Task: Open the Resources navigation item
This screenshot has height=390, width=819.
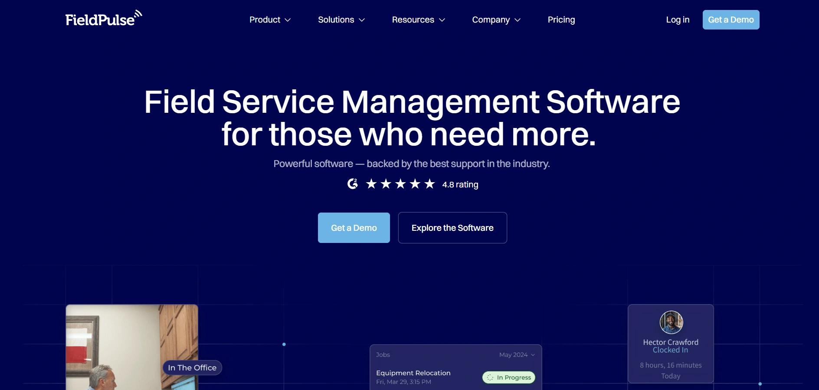Action: [x=419, y=20]
